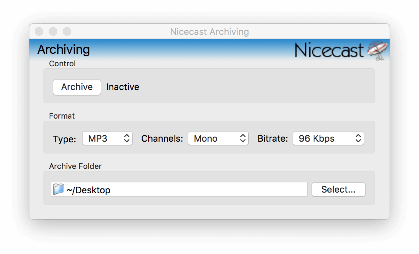Click the Archive Folder section label
The image size is (419, 254).
(75, 166)
